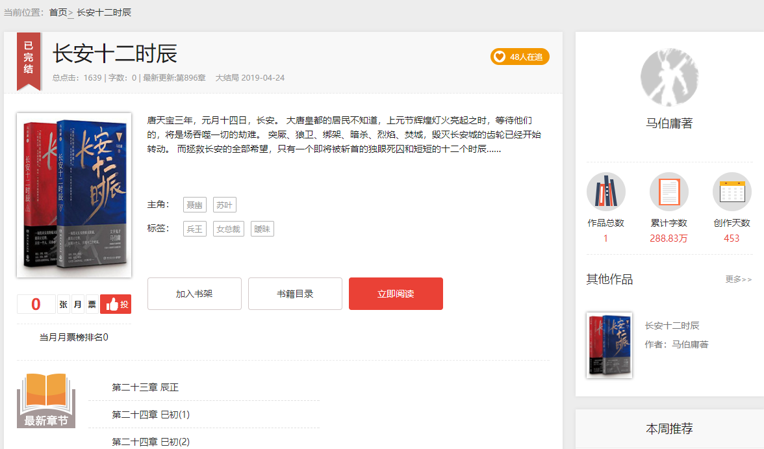Click the author avatar image
This screenshot has height=449, width=764.
(x=669, y=77)
